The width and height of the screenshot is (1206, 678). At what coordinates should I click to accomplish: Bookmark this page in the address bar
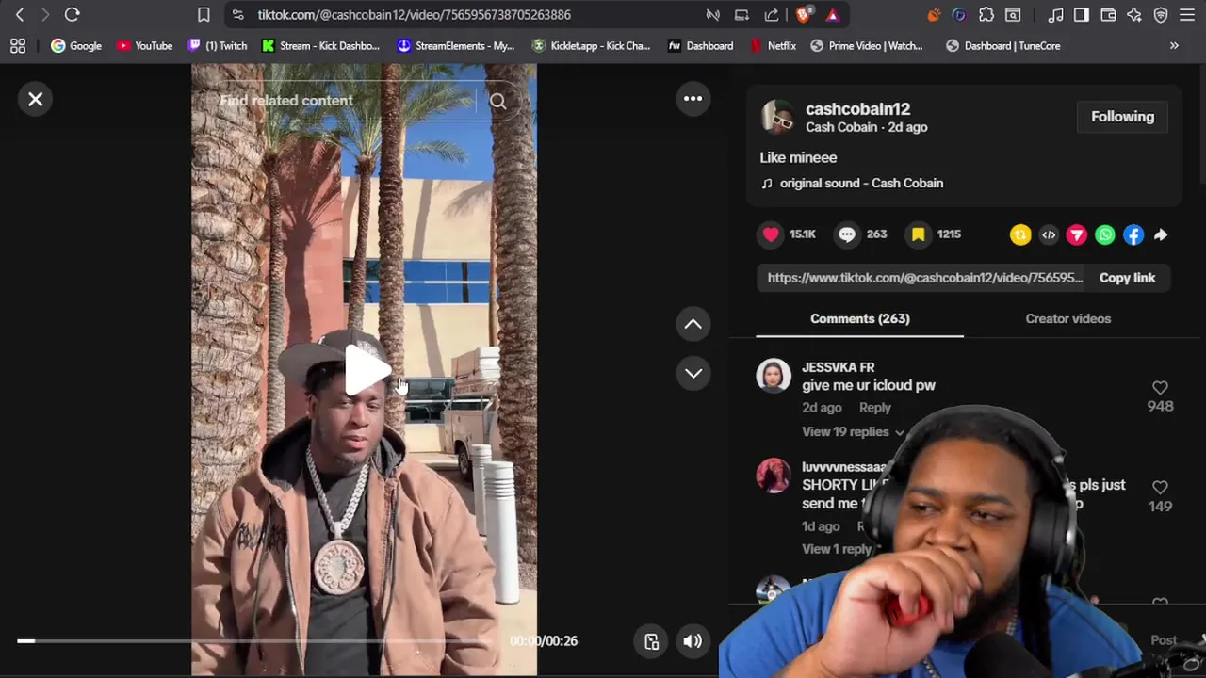[x=204, y=15]
